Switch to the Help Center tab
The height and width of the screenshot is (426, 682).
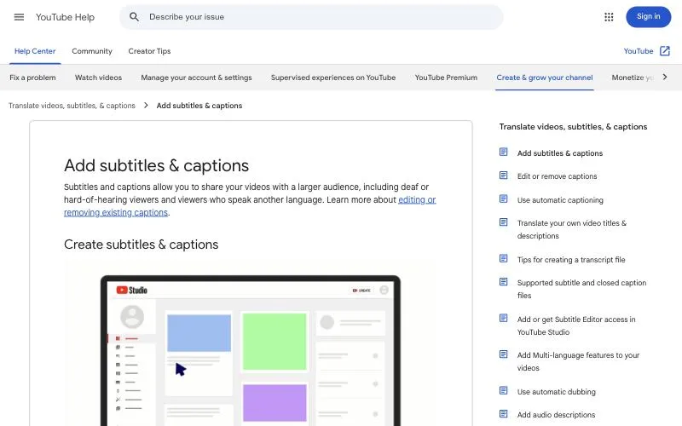(35, 51)
